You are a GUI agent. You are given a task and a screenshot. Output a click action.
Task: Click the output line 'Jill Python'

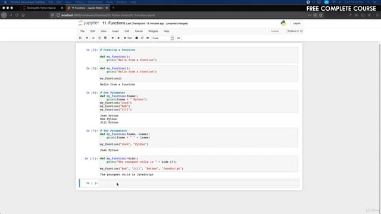(109, 122)
